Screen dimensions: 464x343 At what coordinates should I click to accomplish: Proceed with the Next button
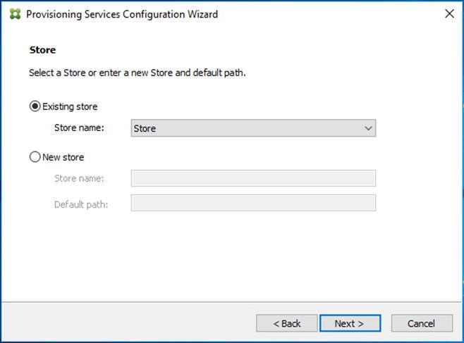click(350, 323)
